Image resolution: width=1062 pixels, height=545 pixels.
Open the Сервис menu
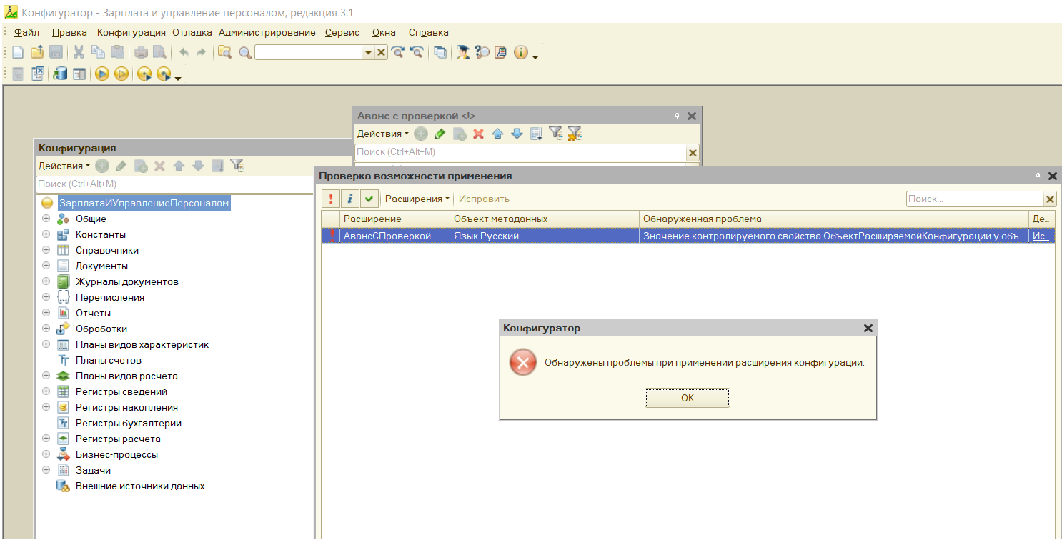pos(341,32)
